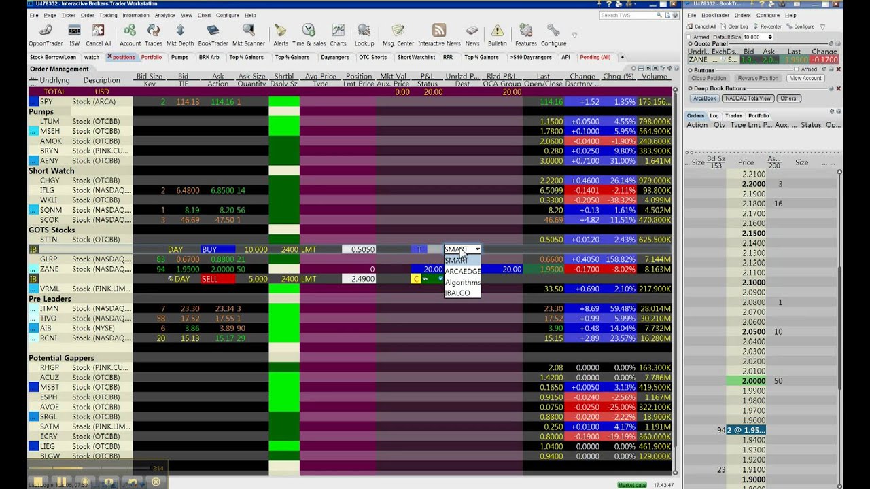Select ARCAEDGE from destination list
Screen dimensions: 870x489
pos(462,271)
